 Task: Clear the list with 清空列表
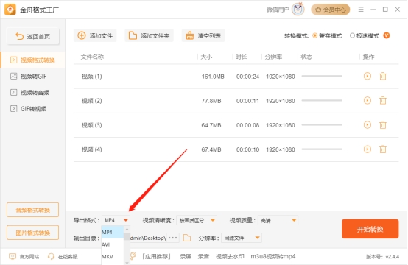point(203,35)
